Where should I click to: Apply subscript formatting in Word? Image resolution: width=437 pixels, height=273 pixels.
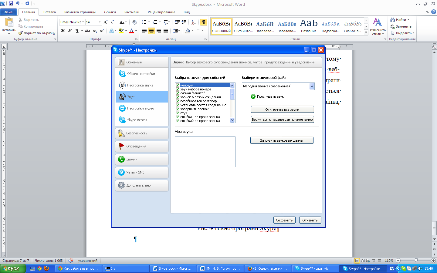click(95, 31)
